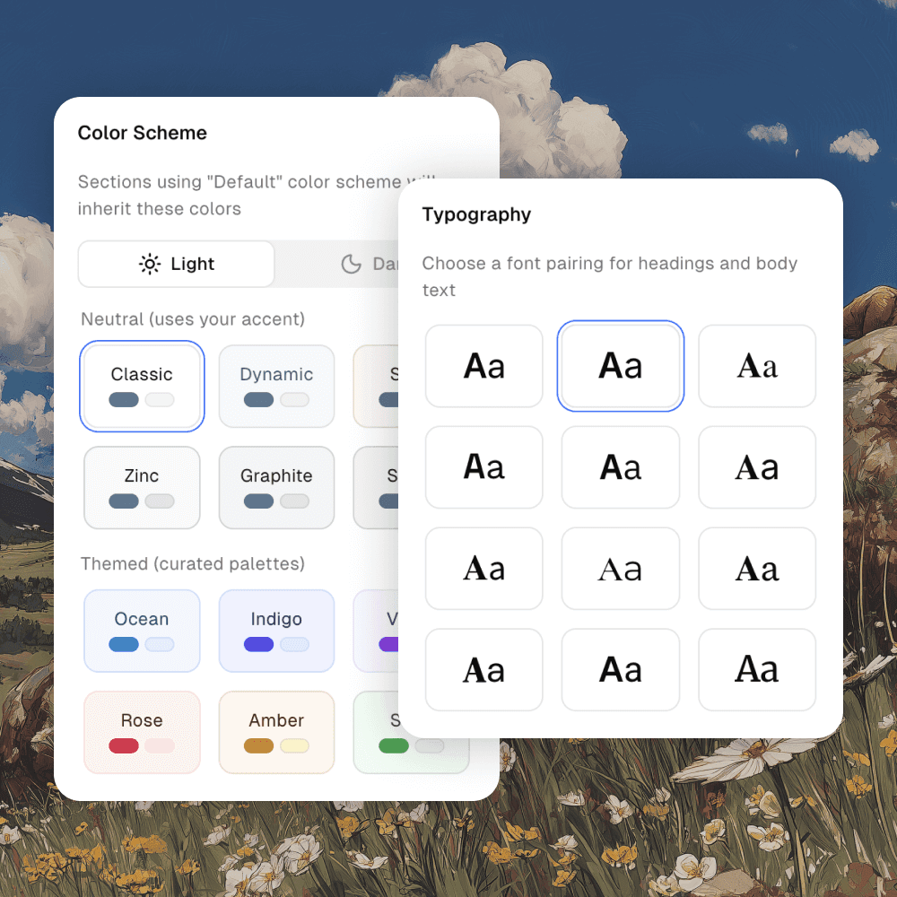Viewport: 897px width, 897px height.
Task: Click the green accent swatch in the bottom row
Action: click(393, 745)
